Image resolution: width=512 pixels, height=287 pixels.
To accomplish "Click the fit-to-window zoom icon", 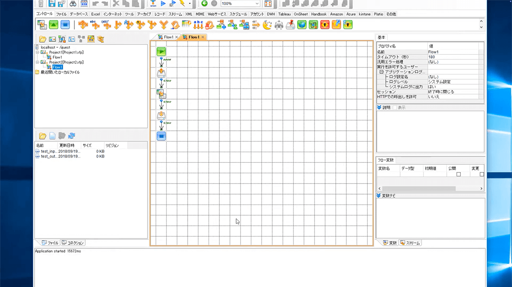I will pyautogui.click(x=268, y=3).
